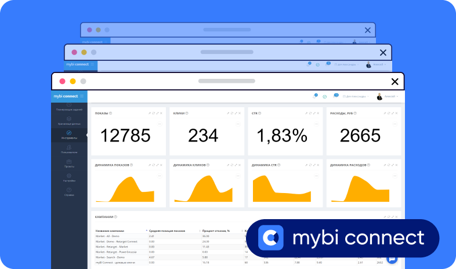Click help icon next to Показы title
Screen dimensions: 456x269
click(110, 113)
